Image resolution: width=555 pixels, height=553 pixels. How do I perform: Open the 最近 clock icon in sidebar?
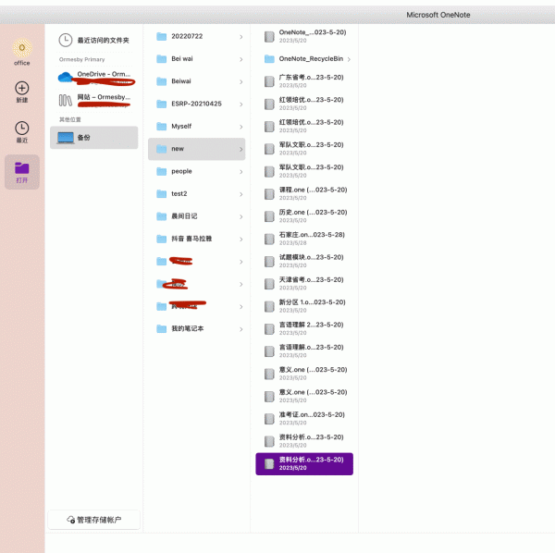click(x=21, y=129)
